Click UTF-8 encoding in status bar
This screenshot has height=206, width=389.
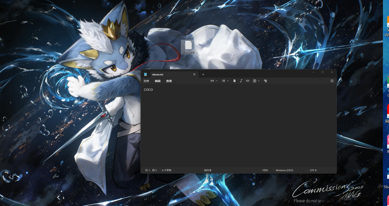[x=313, y=171]
